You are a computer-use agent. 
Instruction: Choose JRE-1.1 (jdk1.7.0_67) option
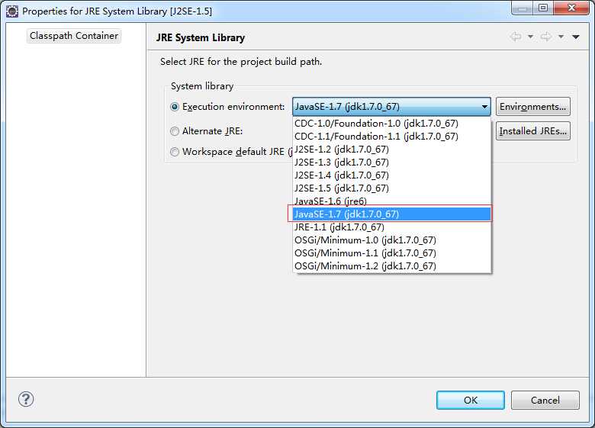click(392, 227)
